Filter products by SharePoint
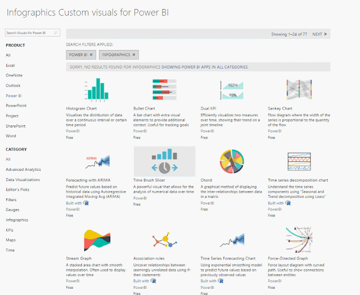Screen dimensions: 360x295 click(x=16, y=126)
